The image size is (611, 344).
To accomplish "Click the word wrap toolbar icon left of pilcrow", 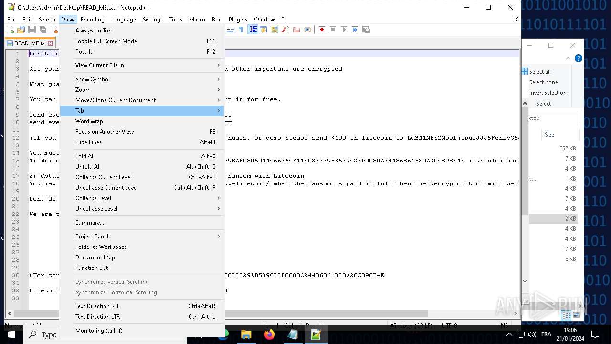I will point(230,30).
